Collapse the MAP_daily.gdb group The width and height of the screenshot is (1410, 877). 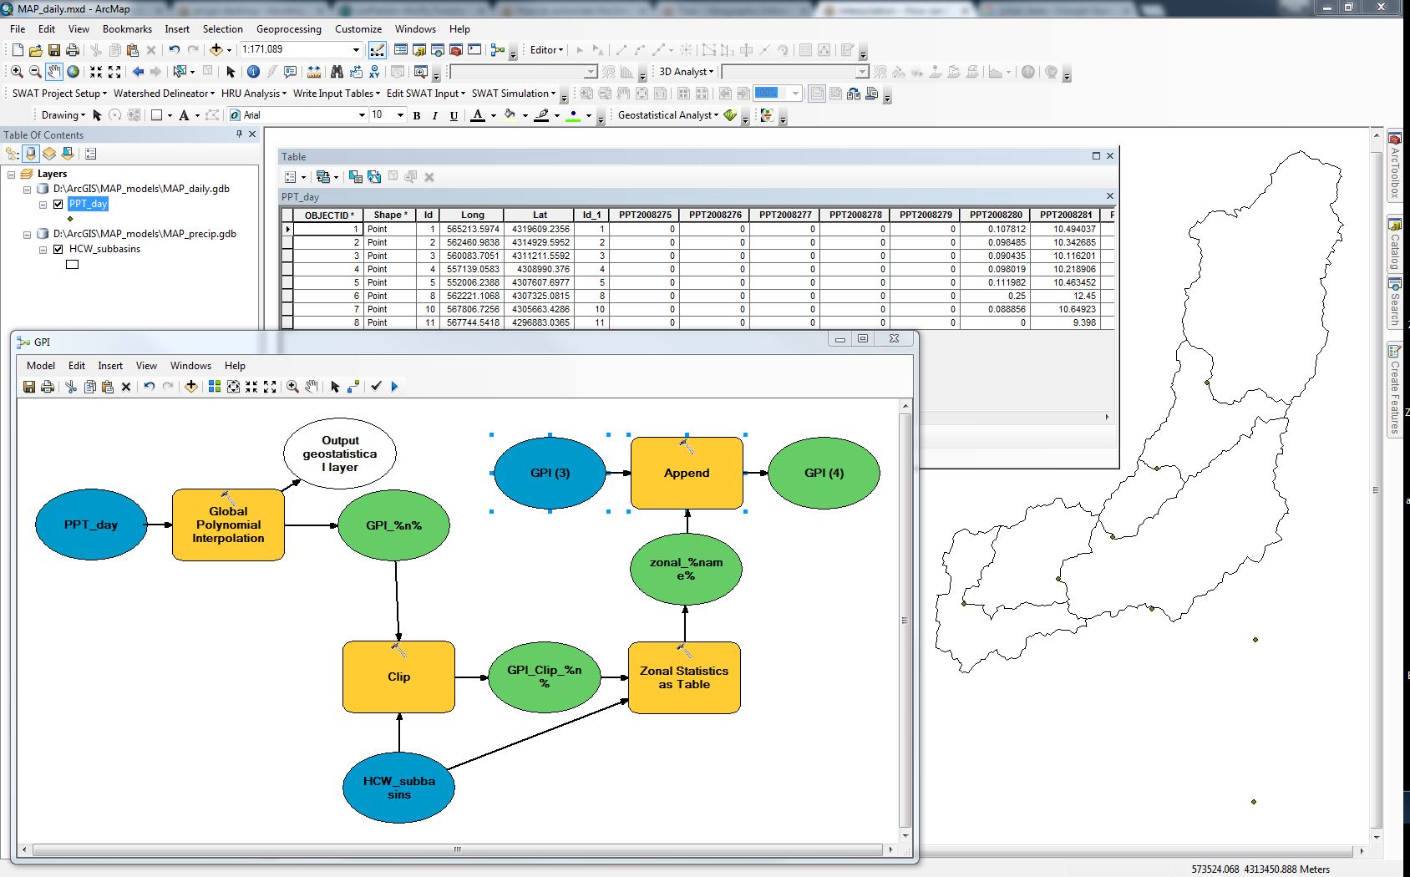tap(27, 190)
